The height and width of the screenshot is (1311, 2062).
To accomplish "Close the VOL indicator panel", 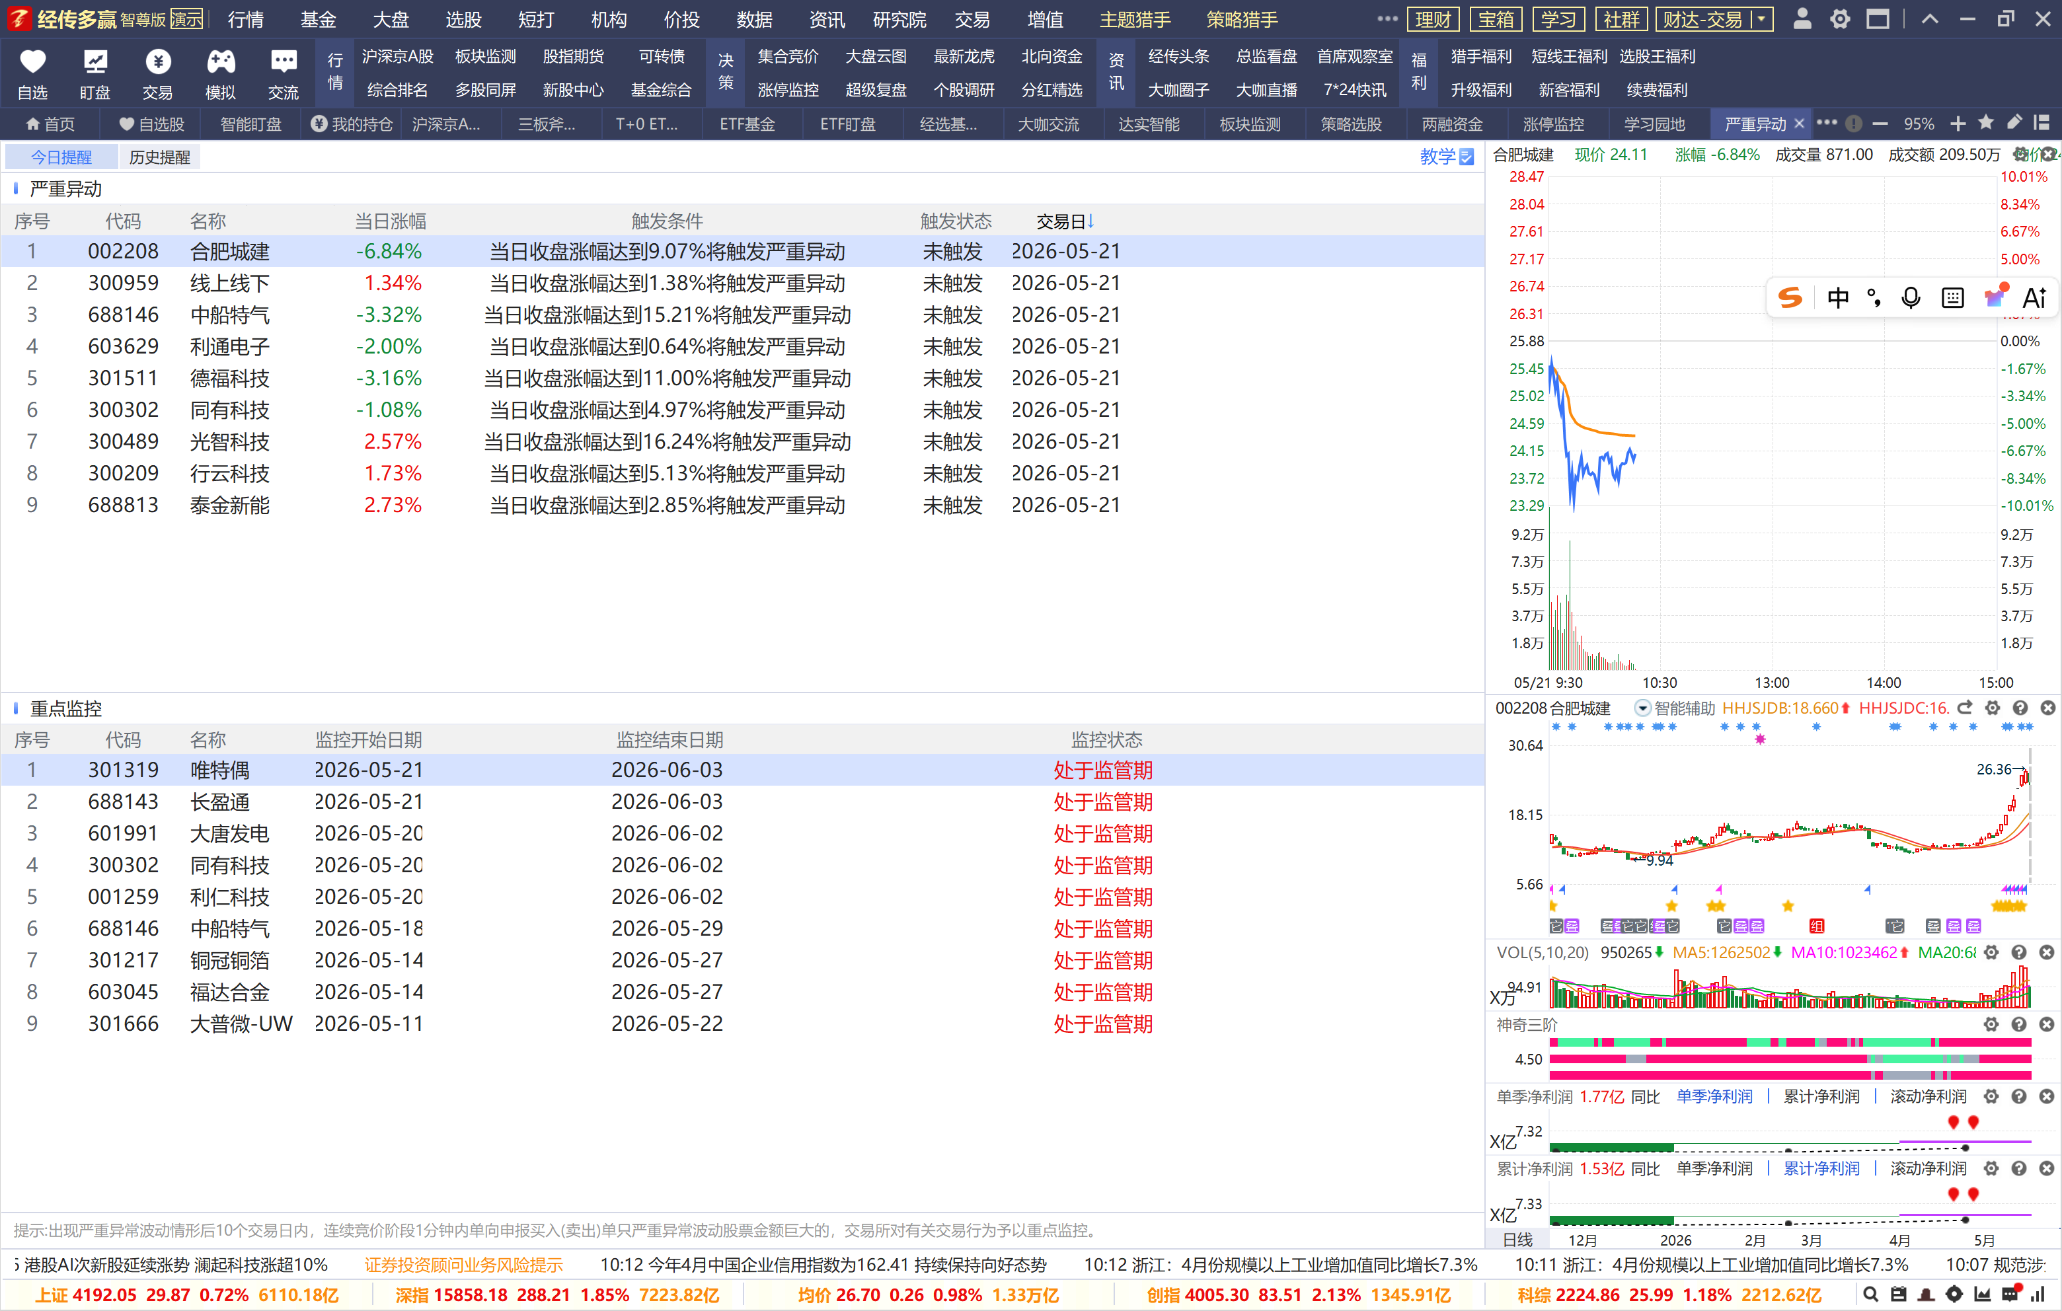I will (x=2047, y=952).
